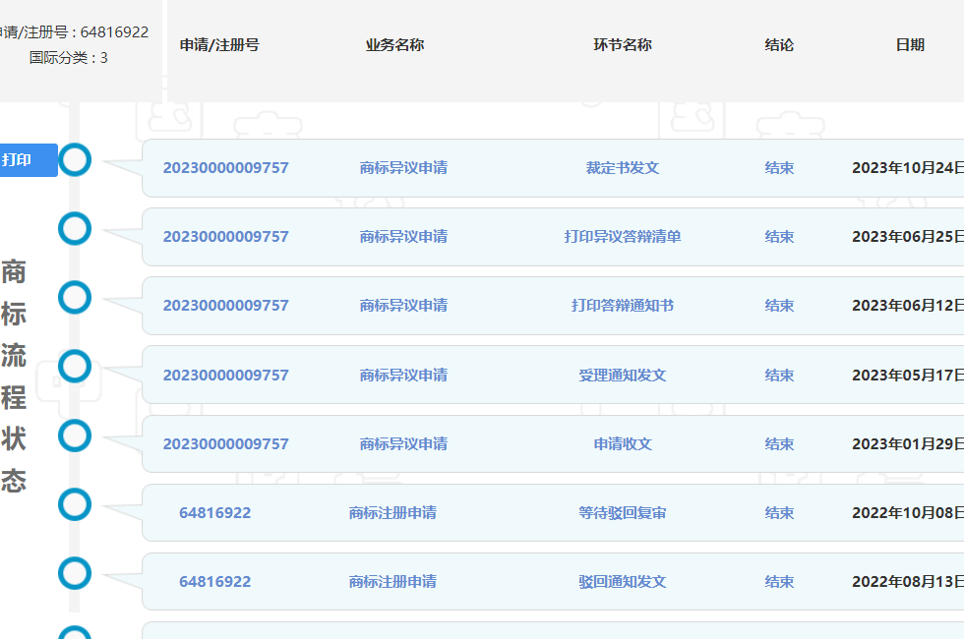This screenshot has height=639, width=964.
Task: Select timeline circle for 打印答辩通知书 row
Action: 75,298
